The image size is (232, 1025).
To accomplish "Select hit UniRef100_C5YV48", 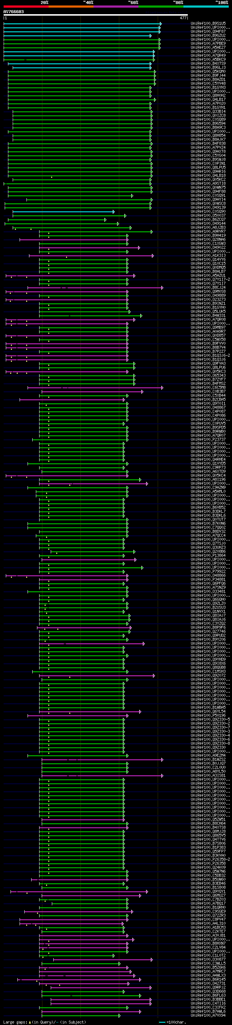I will (208, 84).
